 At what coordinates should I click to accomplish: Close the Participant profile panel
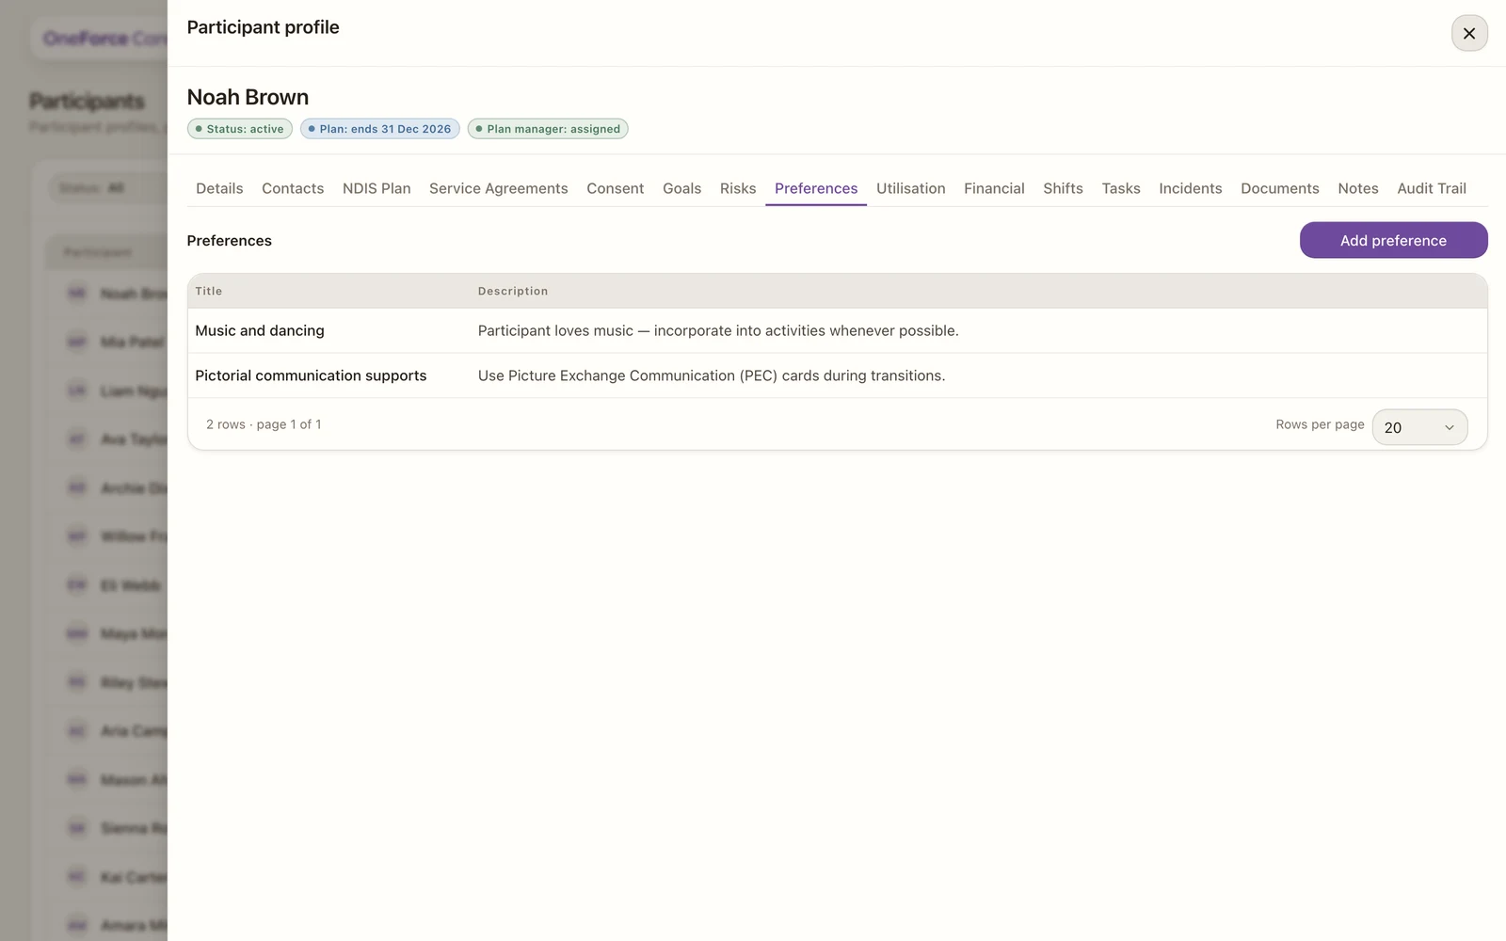tap(1468, 33)
